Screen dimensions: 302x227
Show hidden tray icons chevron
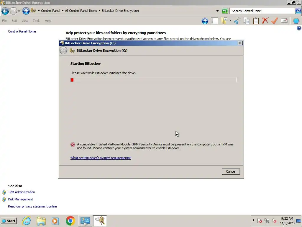click(x=253, y=220)
